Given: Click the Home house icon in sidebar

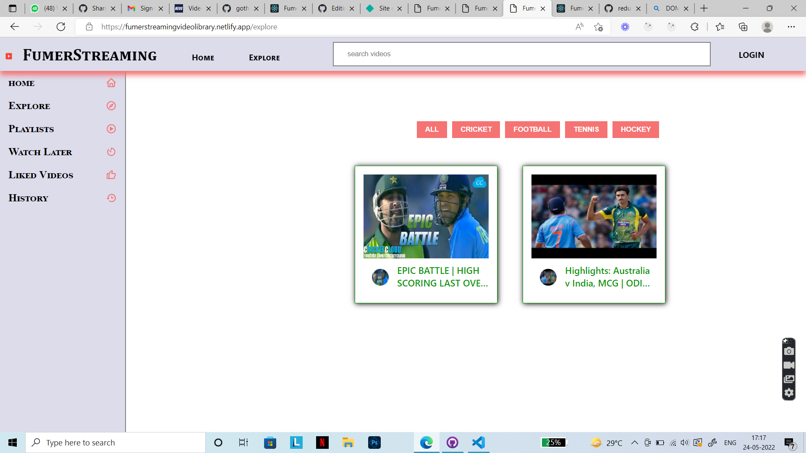Looking at the screenshot, I should click(111, 83).
